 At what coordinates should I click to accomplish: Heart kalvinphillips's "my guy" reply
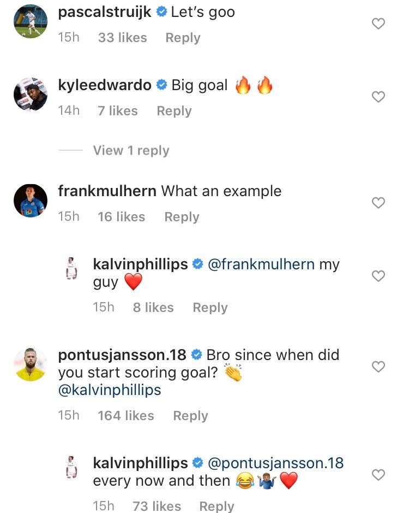click(x=378, y=276)
